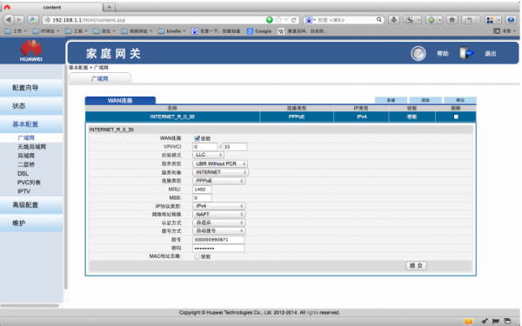This screenshot has height=326, width=522.
Task: Click the browser Back arrow button
Action: tap(9, 20)
